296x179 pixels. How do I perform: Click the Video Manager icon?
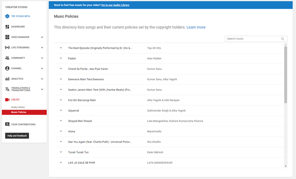pyautogui.click(x=7, y=37)
